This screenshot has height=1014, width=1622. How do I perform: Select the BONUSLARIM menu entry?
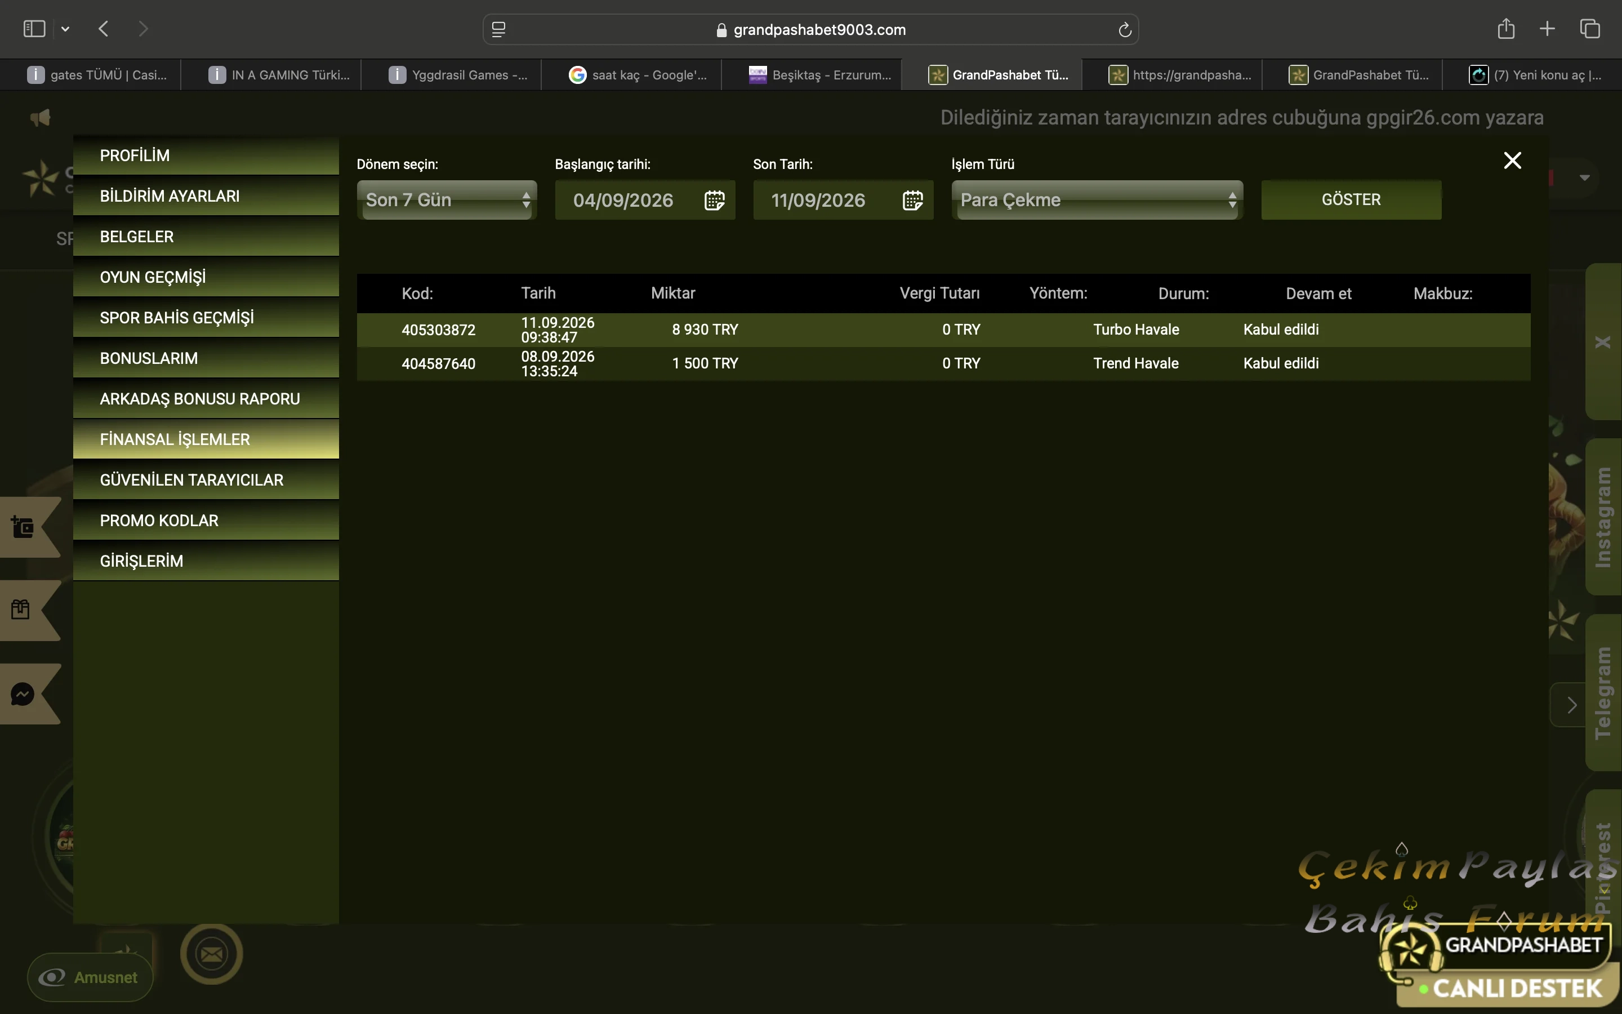point(206,358)
